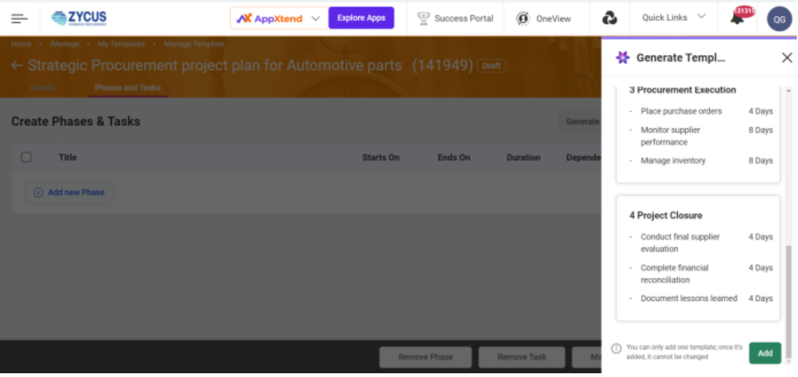Click the Starts On column header
Image resolution: width=798 pixels, height=377 pixels.
pyautogui.click(x=381, y=157)
